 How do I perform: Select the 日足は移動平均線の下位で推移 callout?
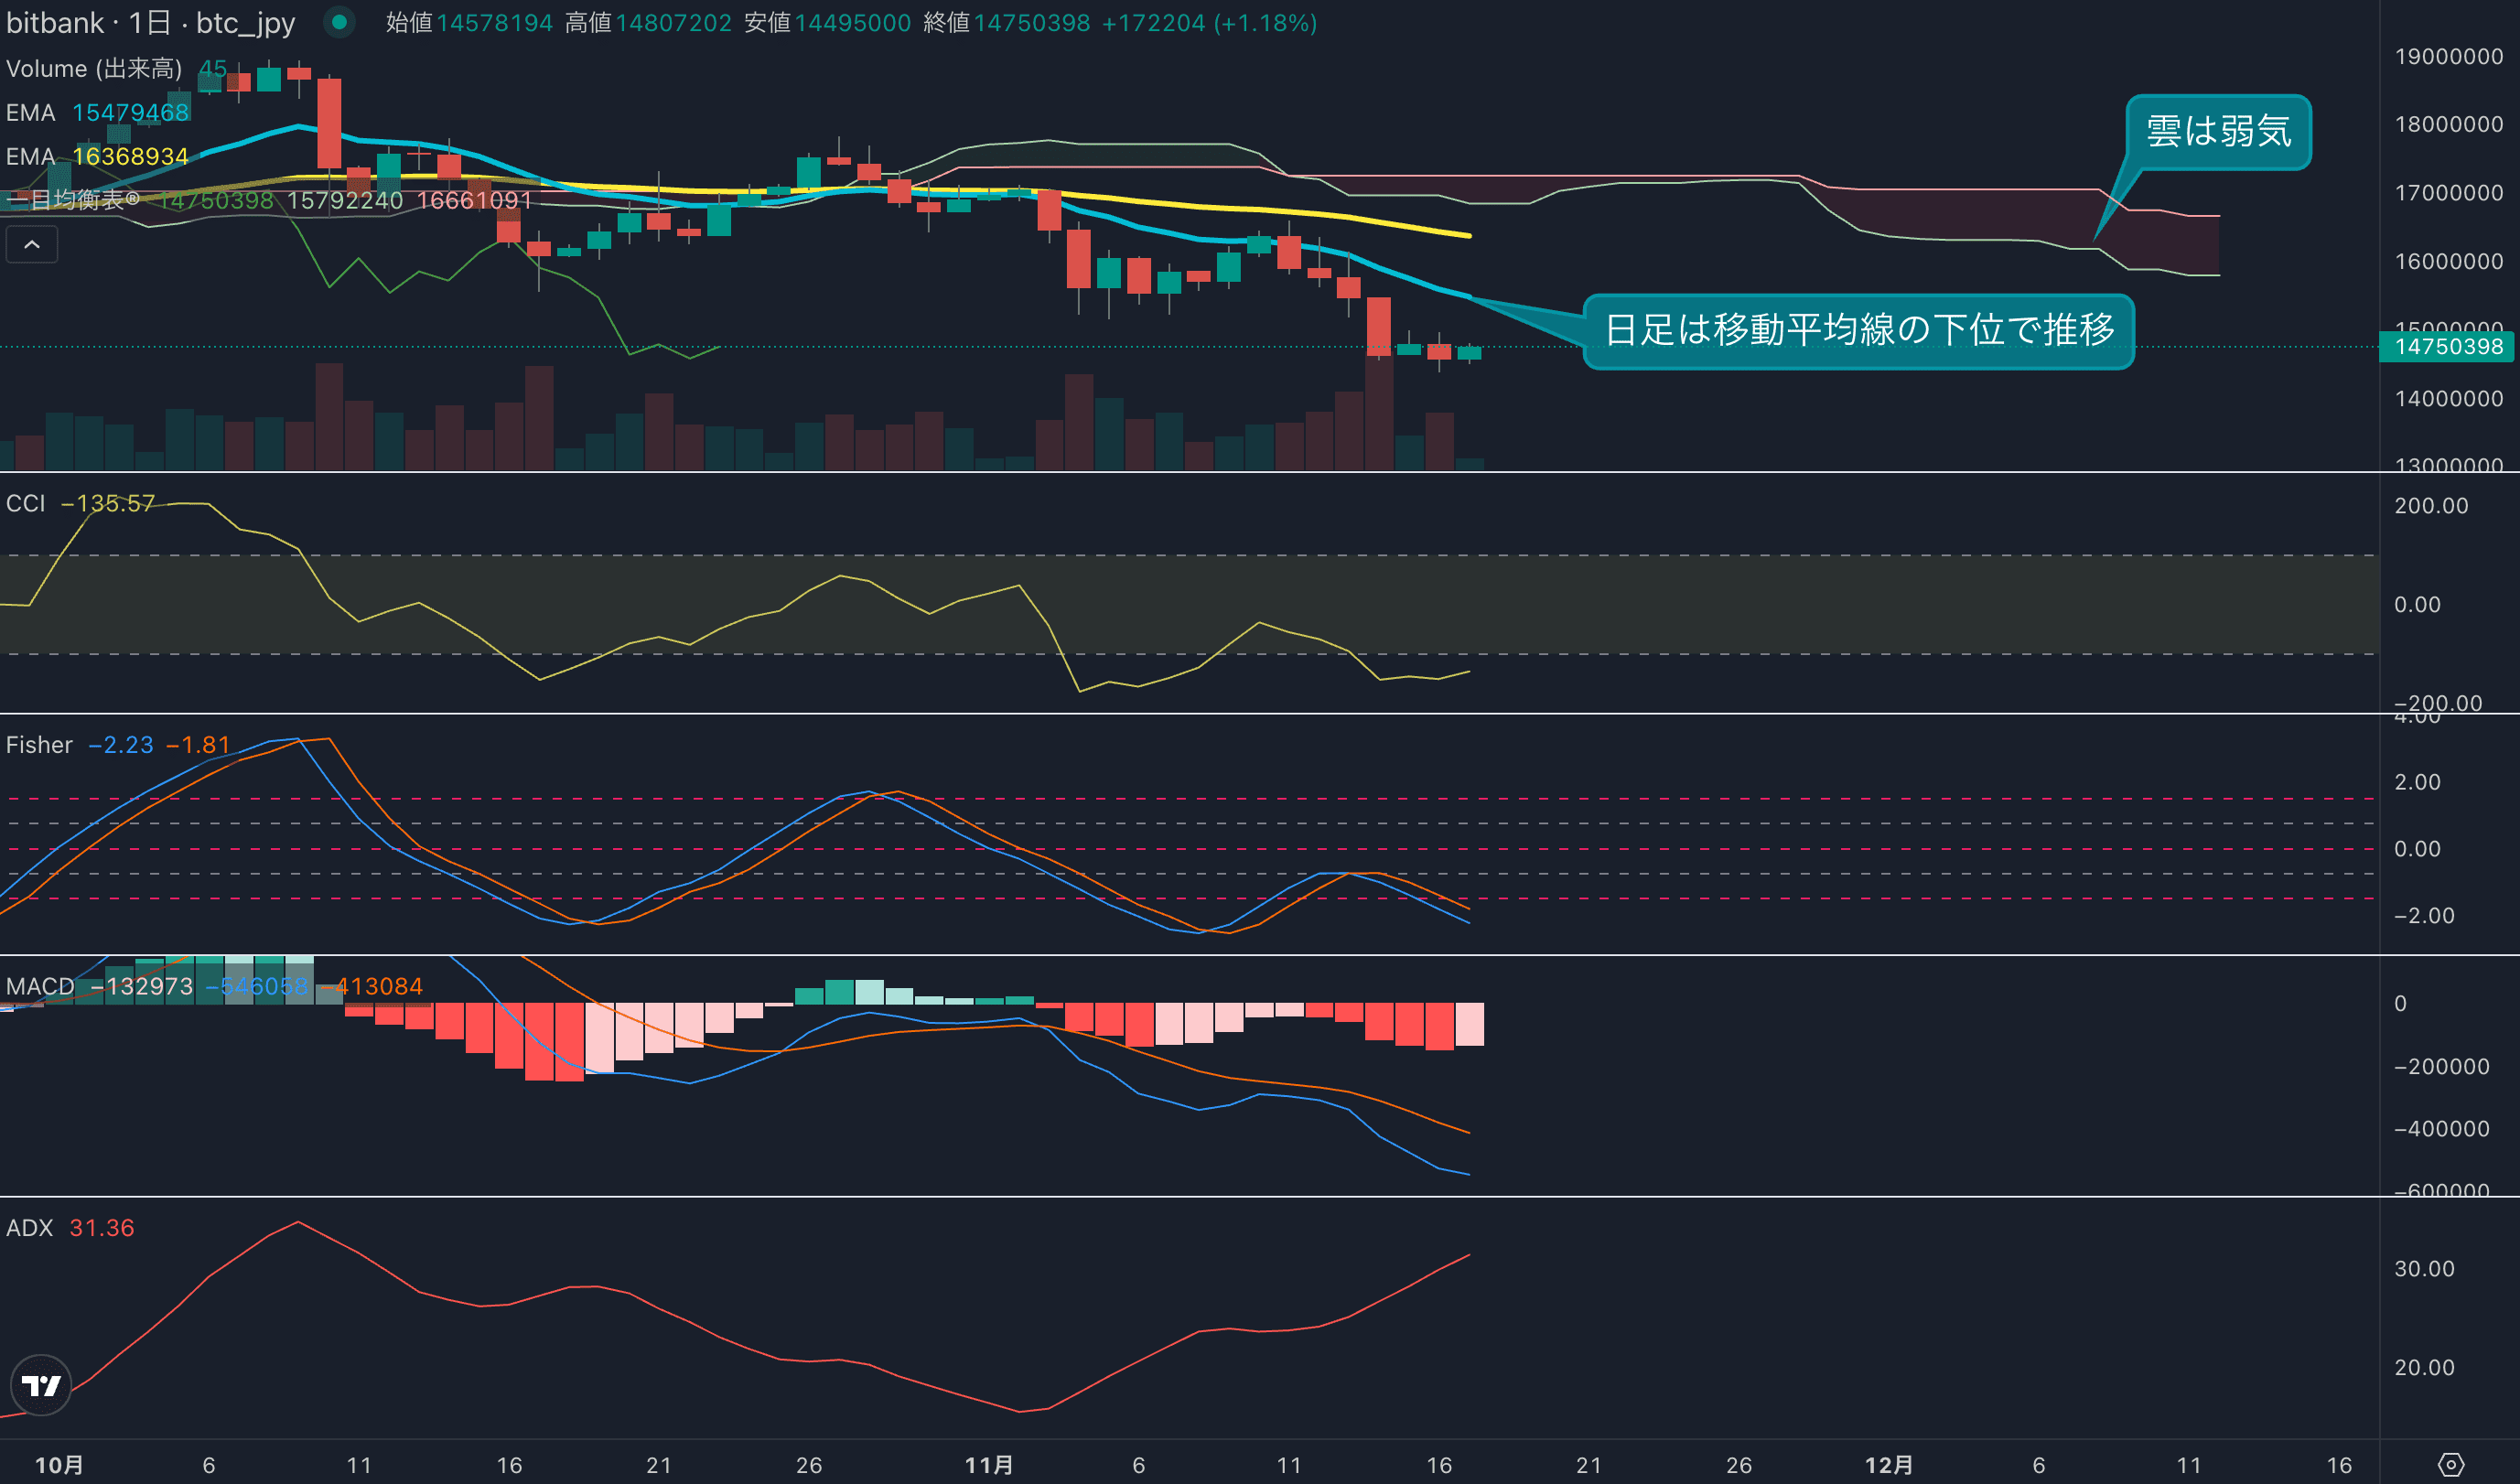1858,330
